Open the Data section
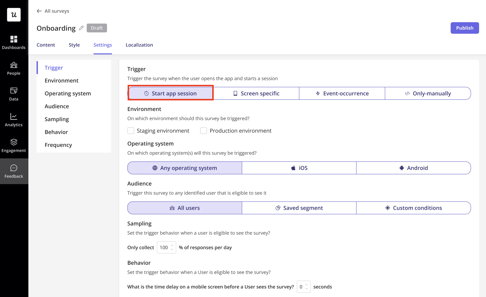The width and height of the screenshot is (486, 297). 14,94
